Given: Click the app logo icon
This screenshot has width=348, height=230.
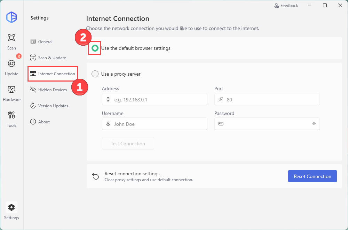Looking at the screenshot, I should [11, 17].
